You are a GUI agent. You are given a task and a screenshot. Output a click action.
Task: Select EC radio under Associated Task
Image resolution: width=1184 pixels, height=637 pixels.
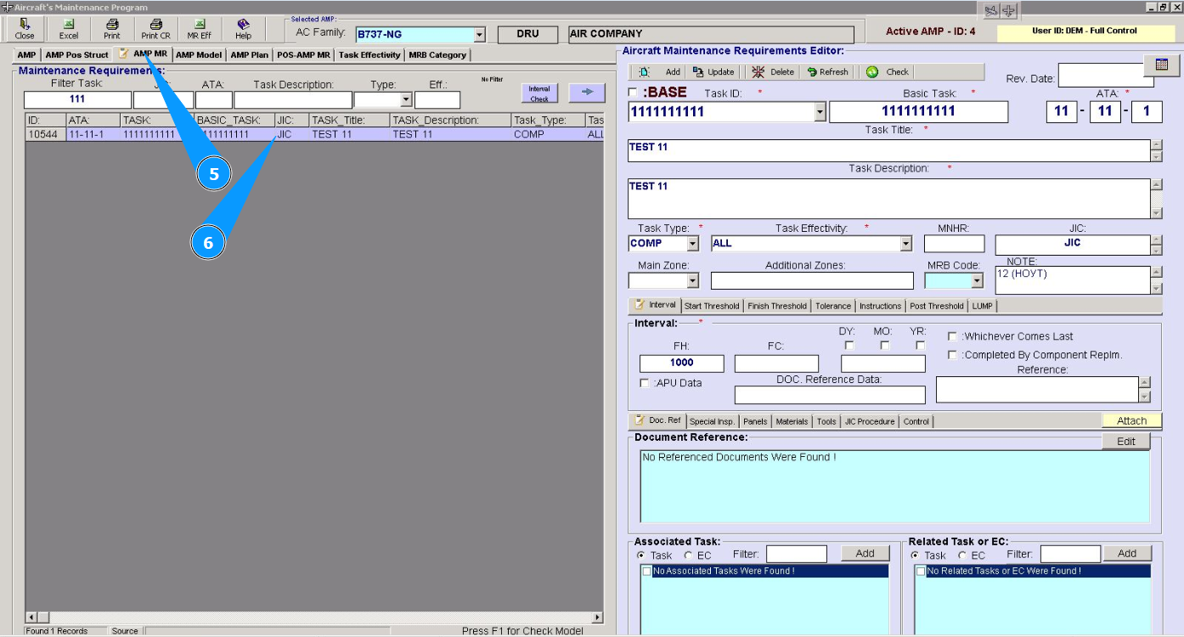(x=688, y=555)
